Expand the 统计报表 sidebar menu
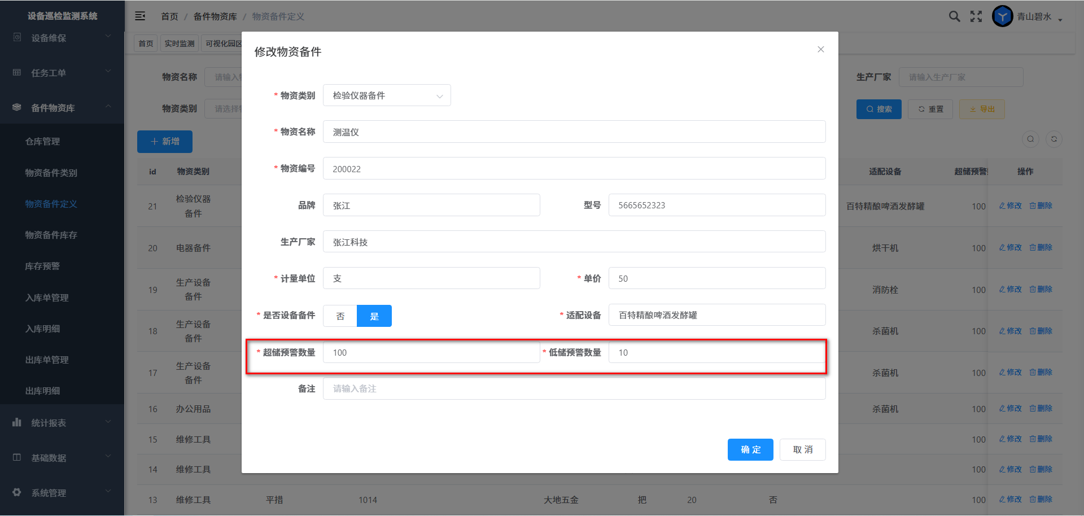 [62, 423]
